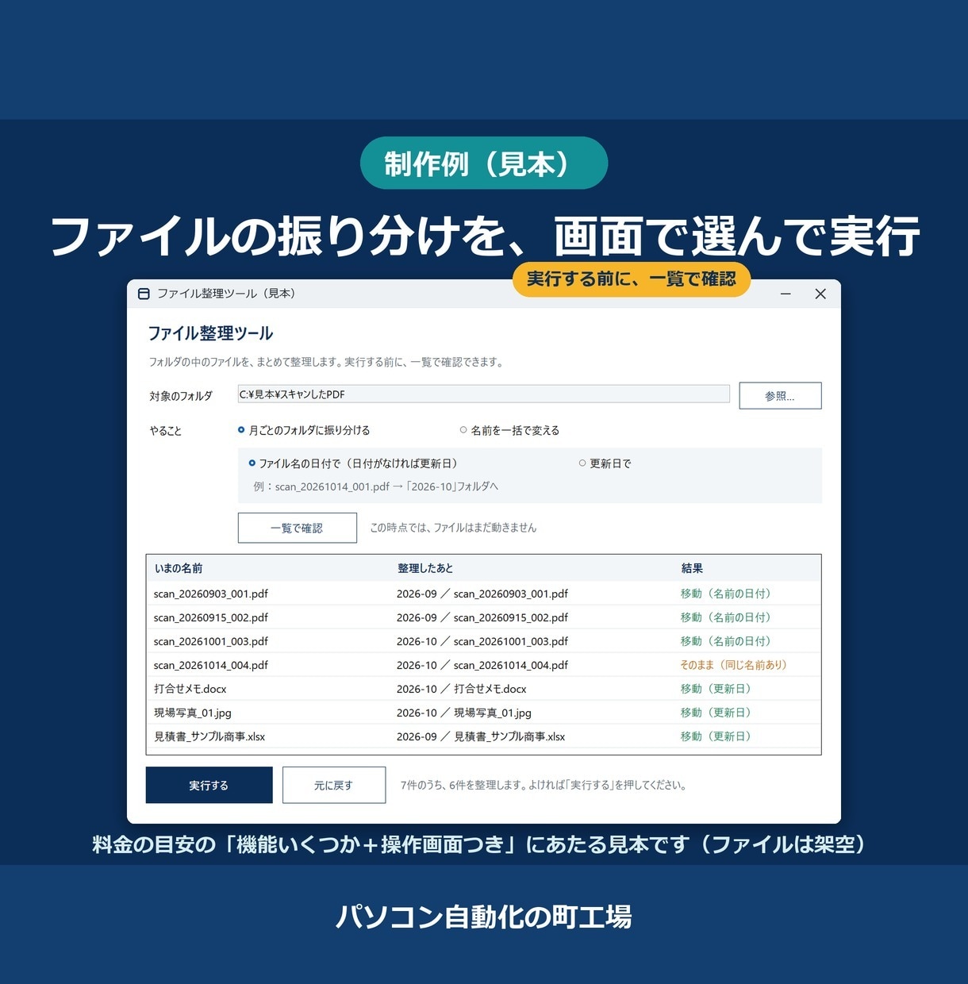Select row scan_20261014_004.pdf in いまの名前
The width and height of the screenshot is (968, 984).
[211, 665]
